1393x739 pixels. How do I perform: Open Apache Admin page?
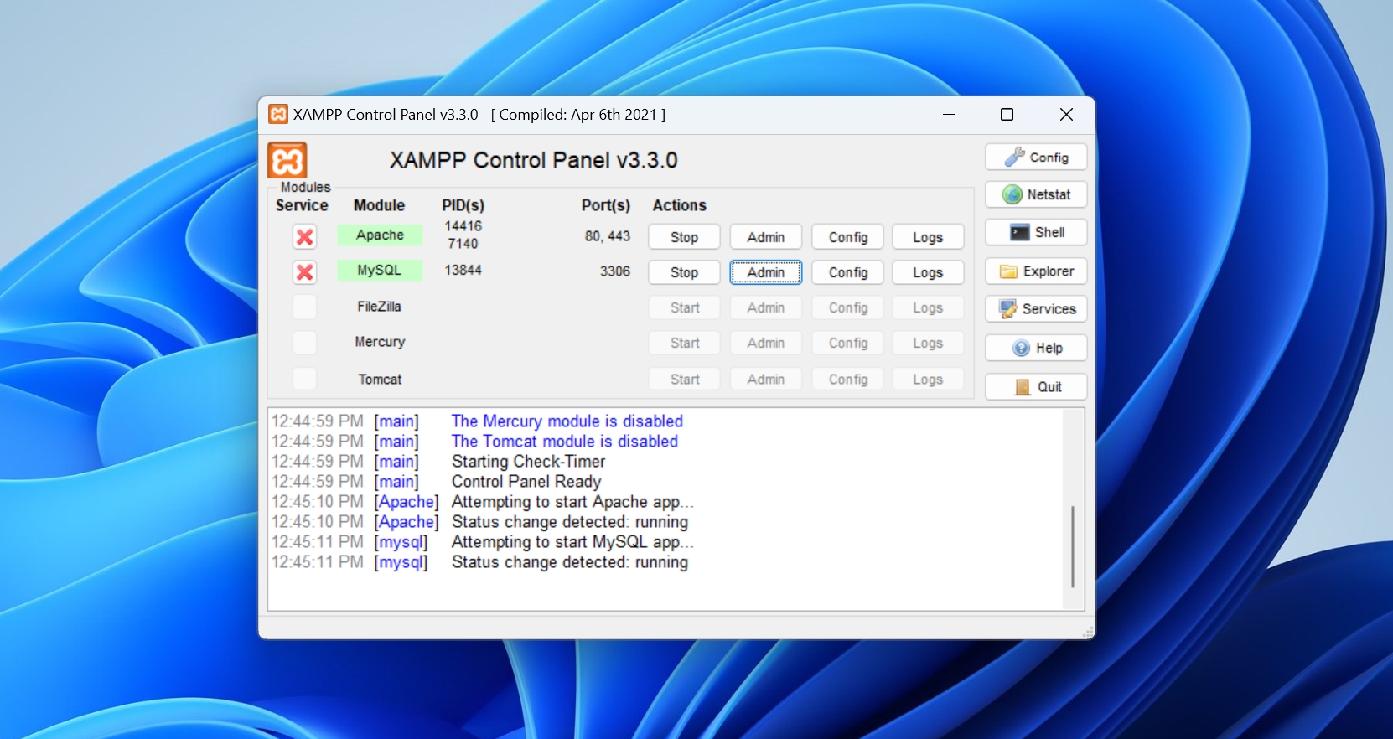click(766, 237)
